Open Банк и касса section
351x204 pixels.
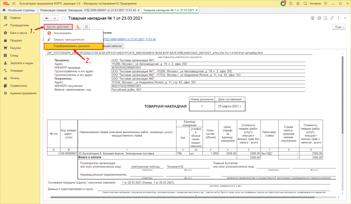pyautogui.click(x=19, y=33)
